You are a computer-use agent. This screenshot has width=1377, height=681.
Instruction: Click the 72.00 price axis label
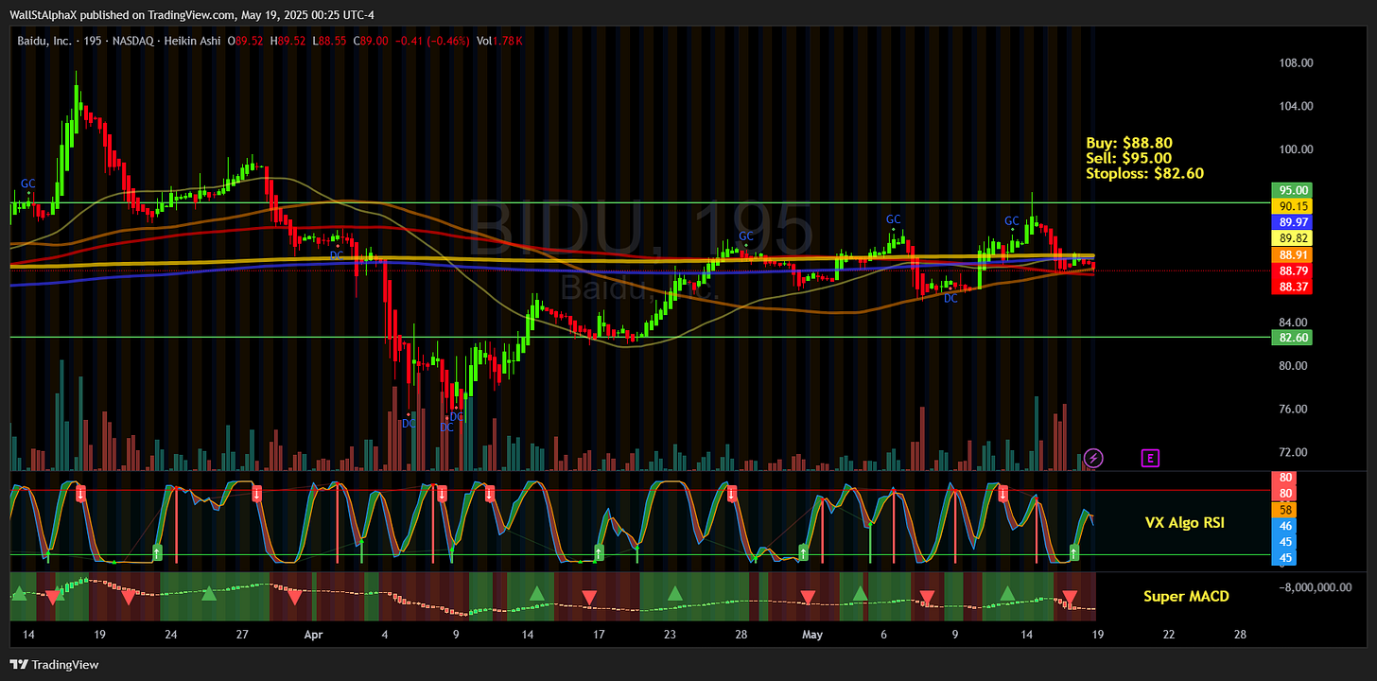click(x=1292, y=452)
